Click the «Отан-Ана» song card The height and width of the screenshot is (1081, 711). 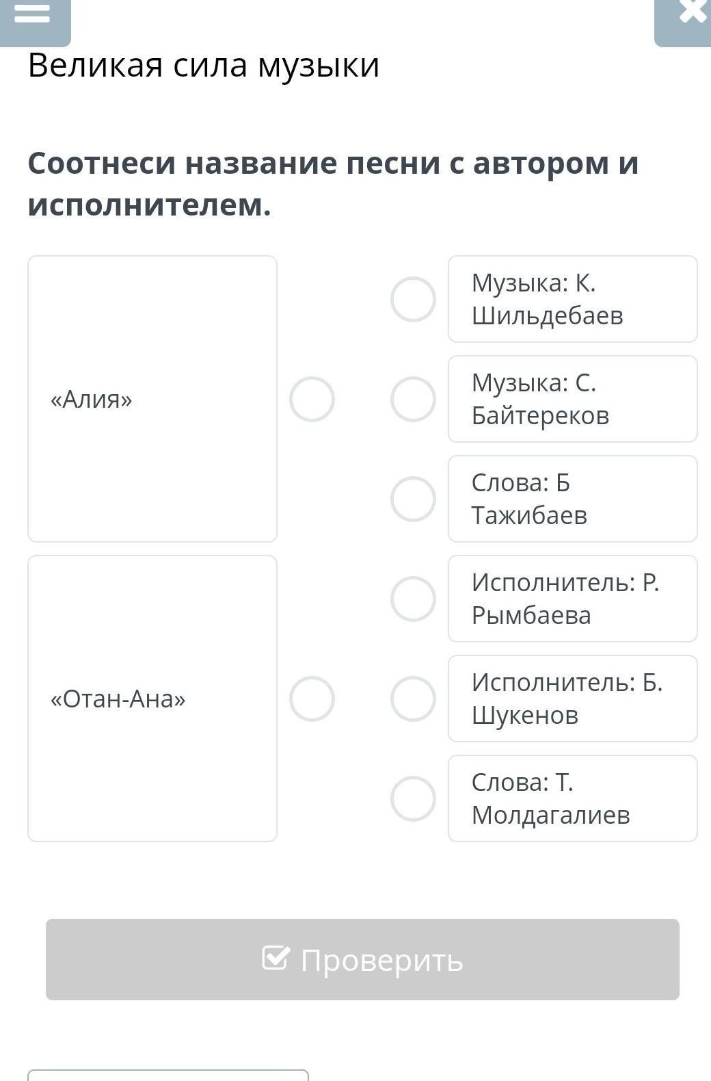click(152, 699)
